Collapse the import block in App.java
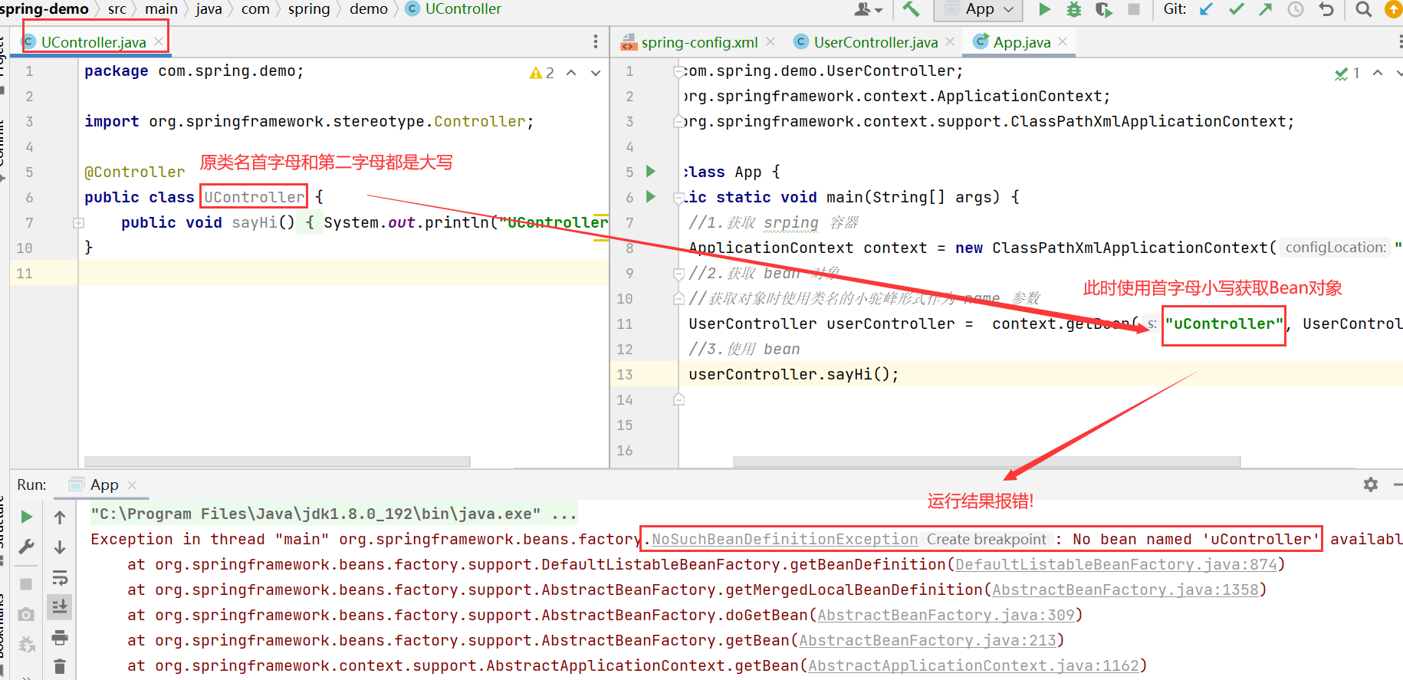The image size is (1403, 680). click(x=678, y=71)
